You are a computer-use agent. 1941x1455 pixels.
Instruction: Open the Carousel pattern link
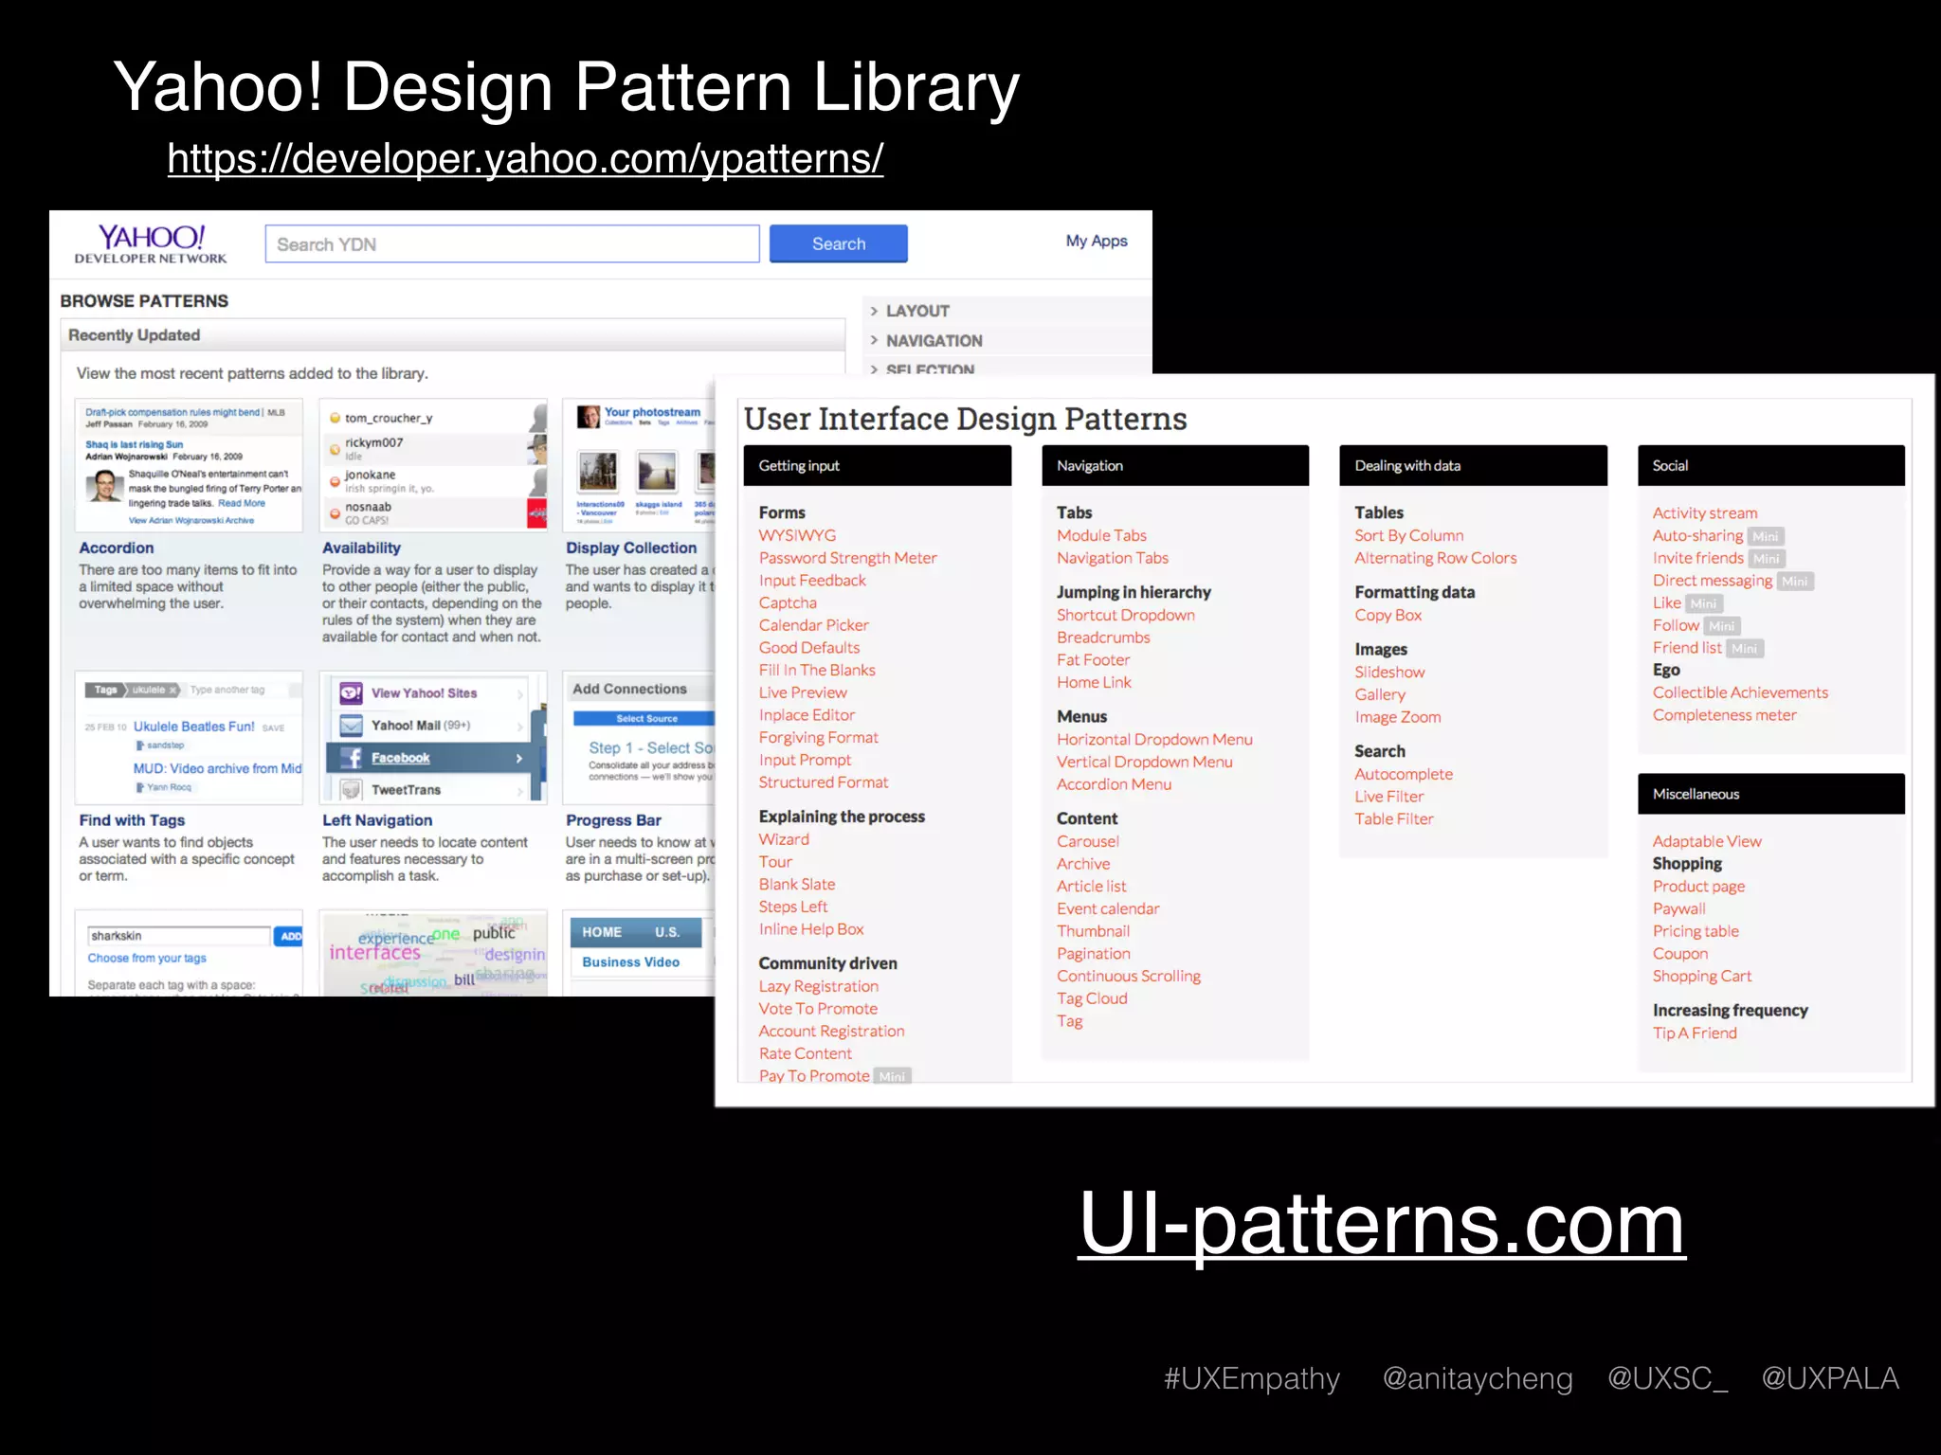pyautogui.click(x=1088, y=841)
